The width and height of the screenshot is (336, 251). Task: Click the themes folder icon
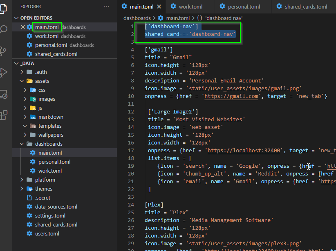point(29,189)
